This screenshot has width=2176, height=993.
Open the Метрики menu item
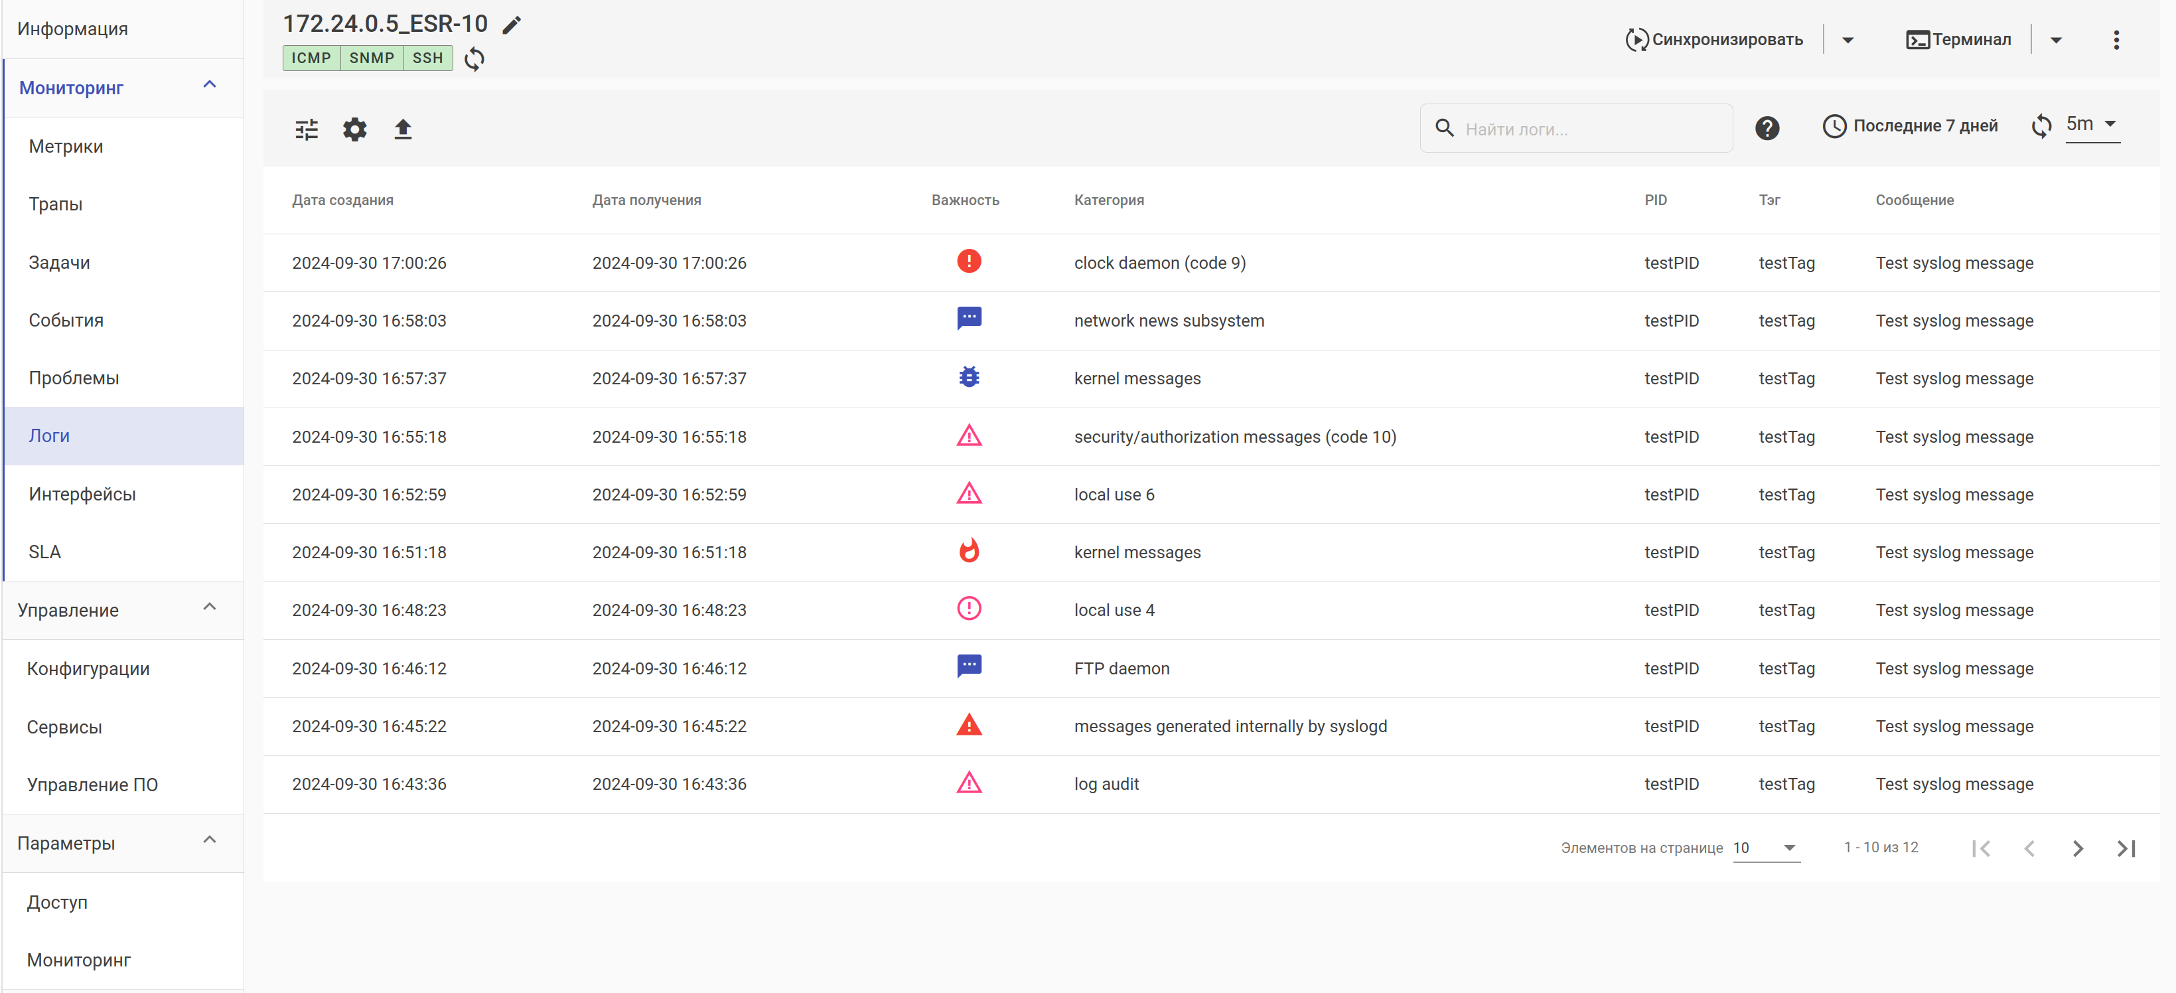pos(66,146)
